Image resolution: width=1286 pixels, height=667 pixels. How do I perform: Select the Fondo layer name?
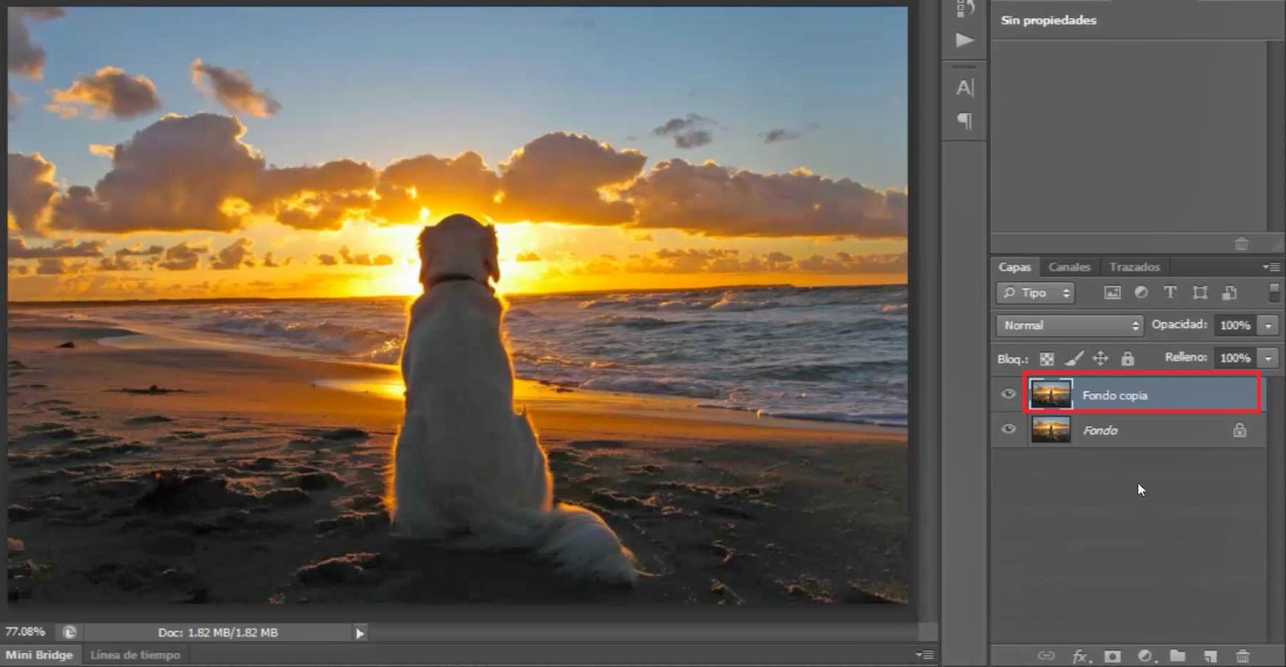coord(1100,431)
